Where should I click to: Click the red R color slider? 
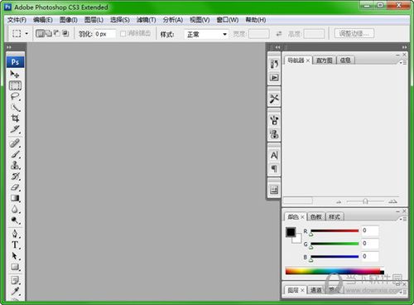pos(335,230)
